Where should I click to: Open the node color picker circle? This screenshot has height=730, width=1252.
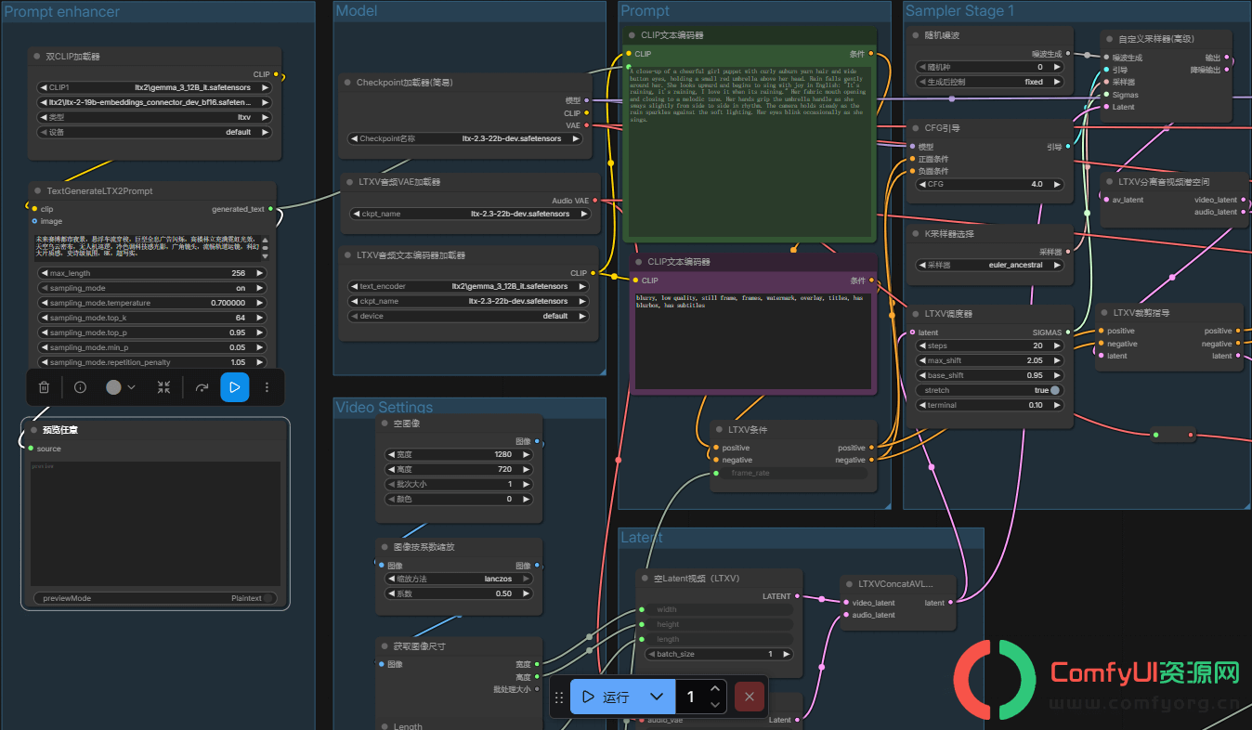[x=113, y=387]
